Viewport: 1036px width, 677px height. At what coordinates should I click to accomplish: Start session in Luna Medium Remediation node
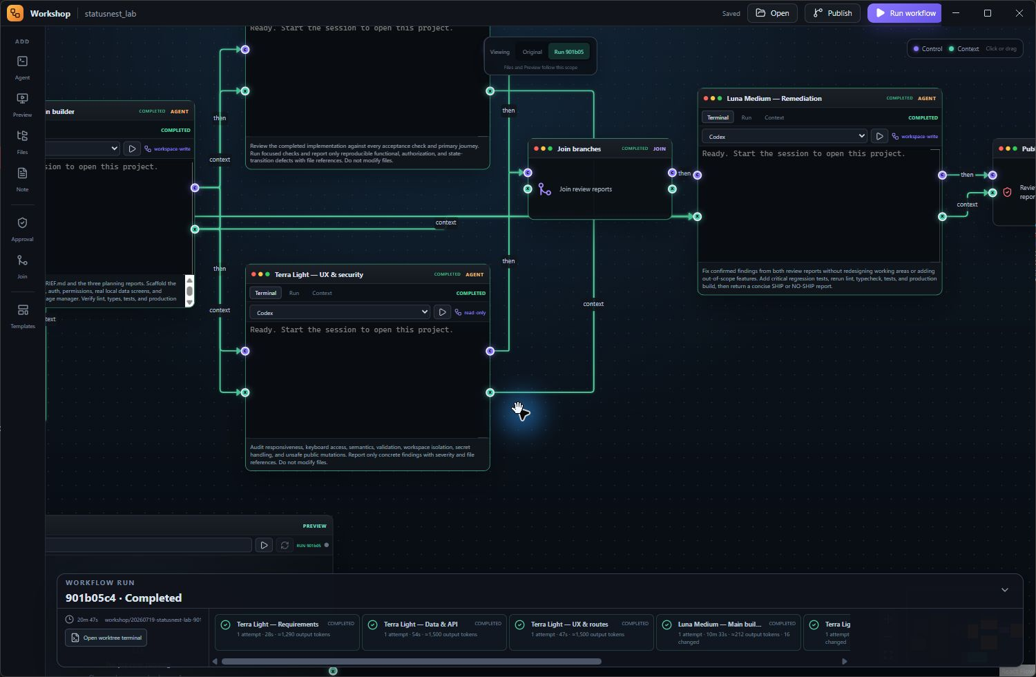(879, 136)
